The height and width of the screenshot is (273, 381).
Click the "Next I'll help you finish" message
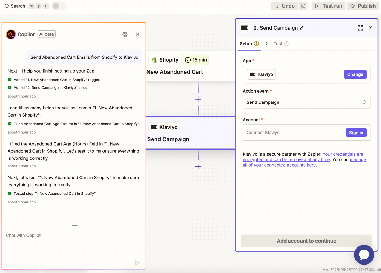point(51,71)
